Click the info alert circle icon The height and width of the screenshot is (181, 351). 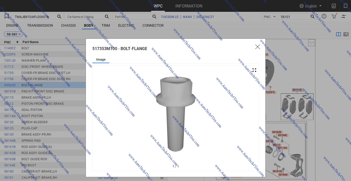tap(324, 16)
